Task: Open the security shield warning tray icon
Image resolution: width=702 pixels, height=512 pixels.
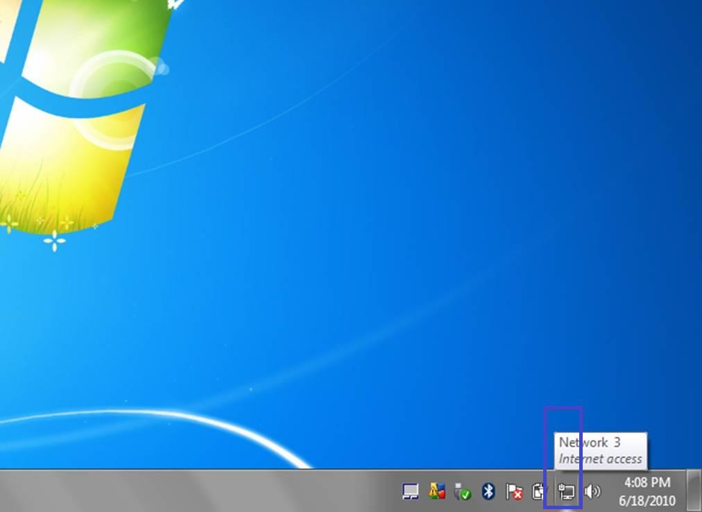Action: [436, 491]
